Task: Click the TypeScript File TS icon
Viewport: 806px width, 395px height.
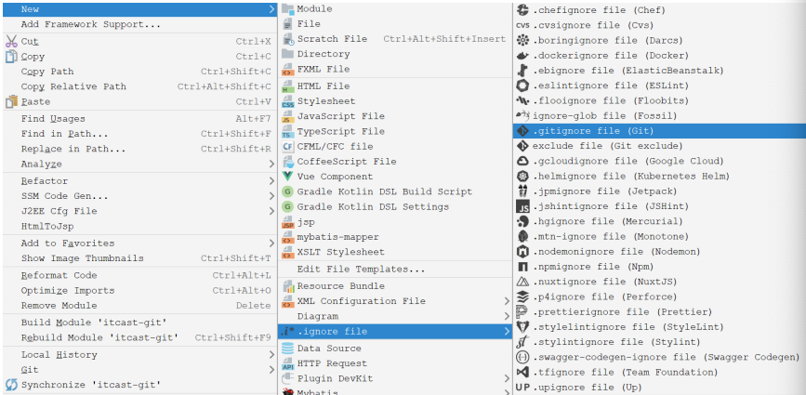Action: coord(288,131)
